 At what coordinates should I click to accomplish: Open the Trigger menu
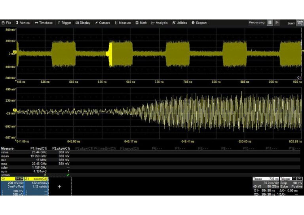(65, 23)
